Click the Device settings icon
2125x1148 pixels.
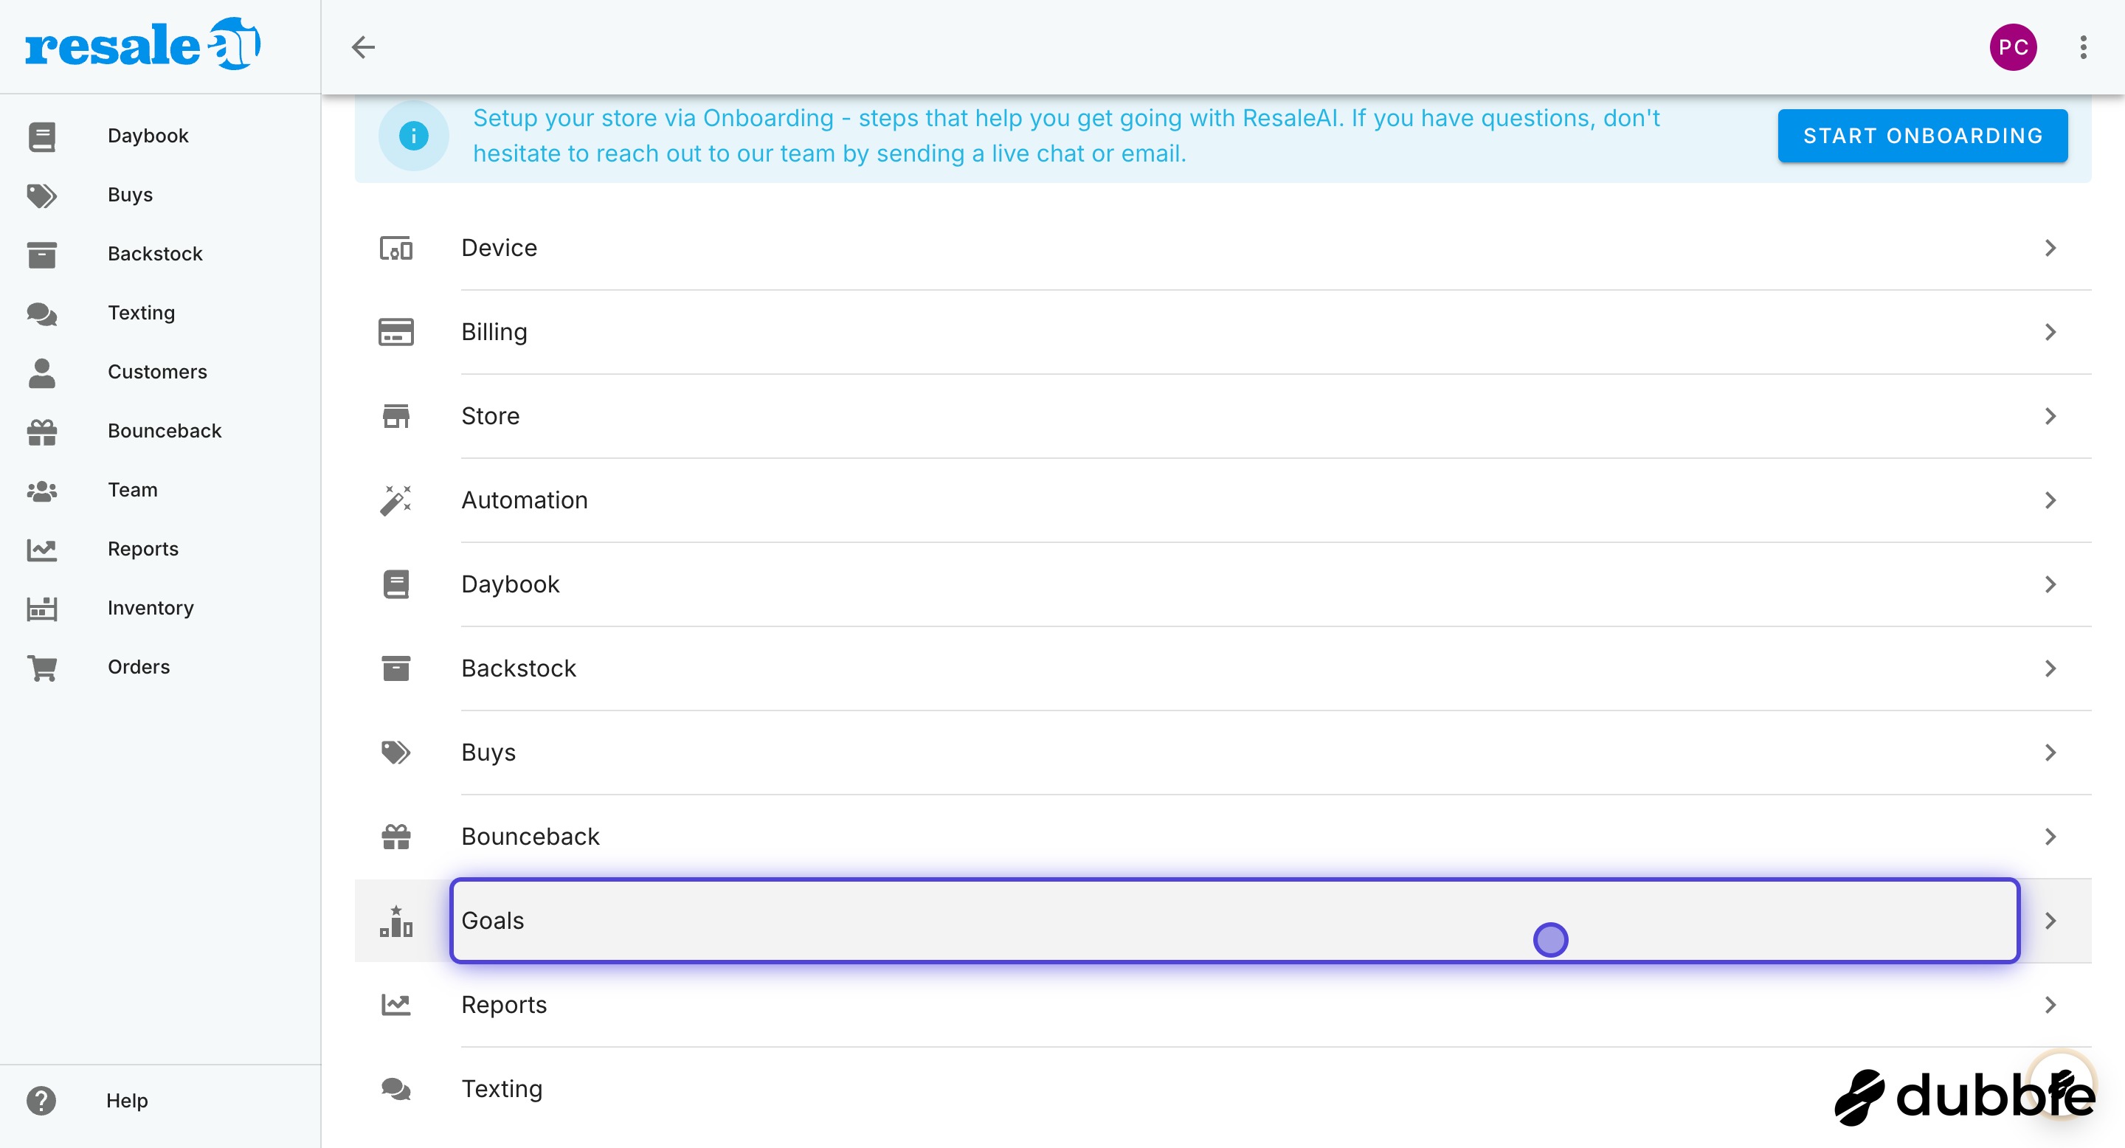[396, 248]
